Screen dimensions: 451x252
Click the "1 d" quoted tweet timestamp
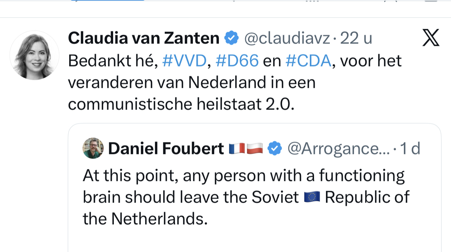pyautogui.click(x=410, y=148)
